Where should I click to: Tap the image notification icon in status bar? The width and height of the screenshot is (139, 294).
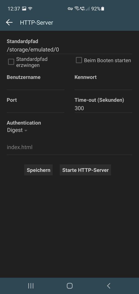click(x=24, y=8)
